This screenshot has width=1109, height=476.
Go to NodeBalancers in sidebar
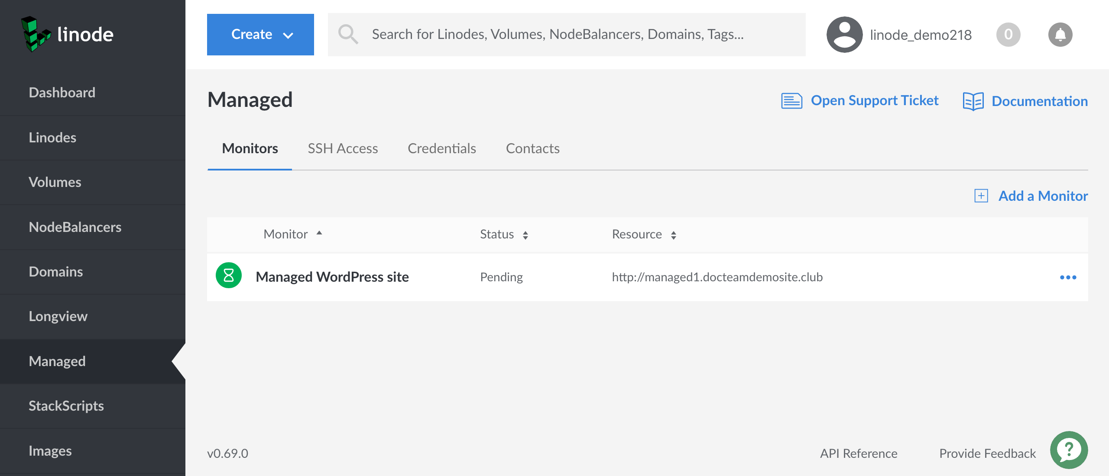(75, 227)
